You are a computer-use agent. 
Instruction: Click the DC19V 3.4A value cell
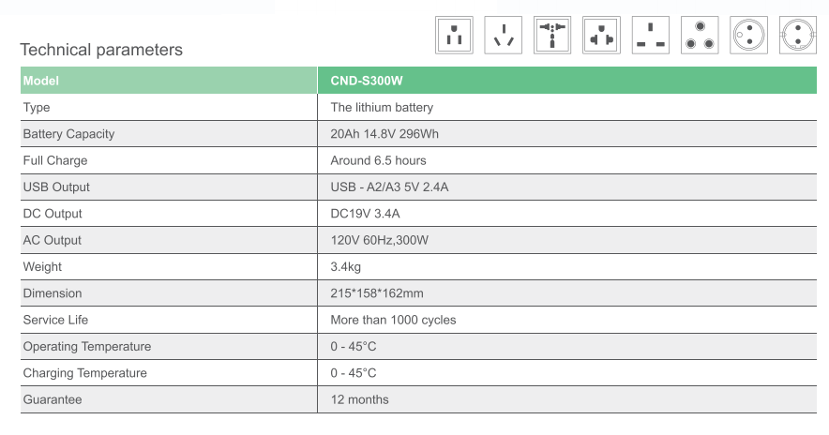[x=567, y=214]
